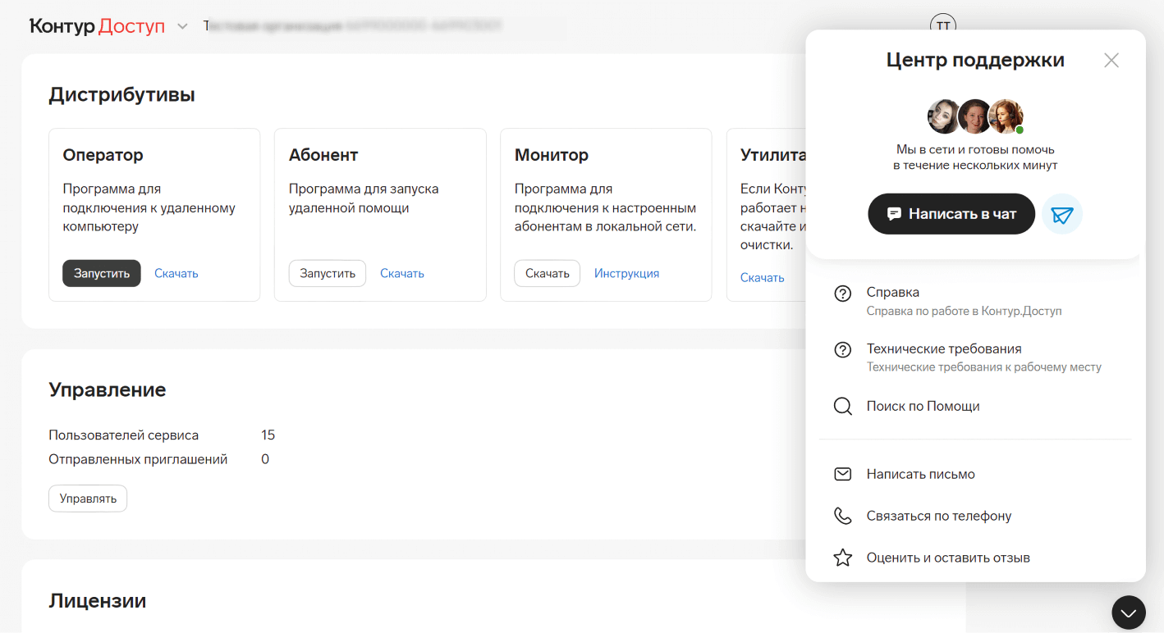Screen dimensions: 1164x633
Task: Click the text Мы в сети и готовы помочь
Action: [x=975, y=150]
